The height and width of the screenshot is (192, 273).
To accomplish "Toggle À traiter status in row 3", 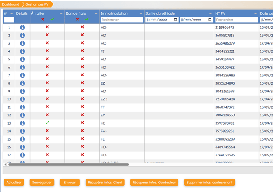I will coord(47,43).
